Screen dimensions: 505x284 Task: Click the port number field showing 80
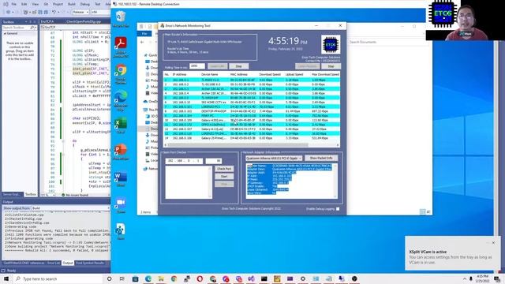coord(214,161)
